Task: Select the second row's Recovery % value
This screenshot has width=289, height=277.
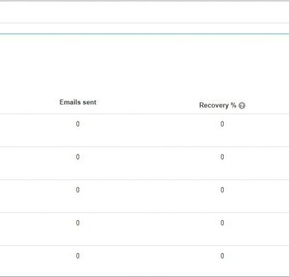Action: [x=222, y=157]
